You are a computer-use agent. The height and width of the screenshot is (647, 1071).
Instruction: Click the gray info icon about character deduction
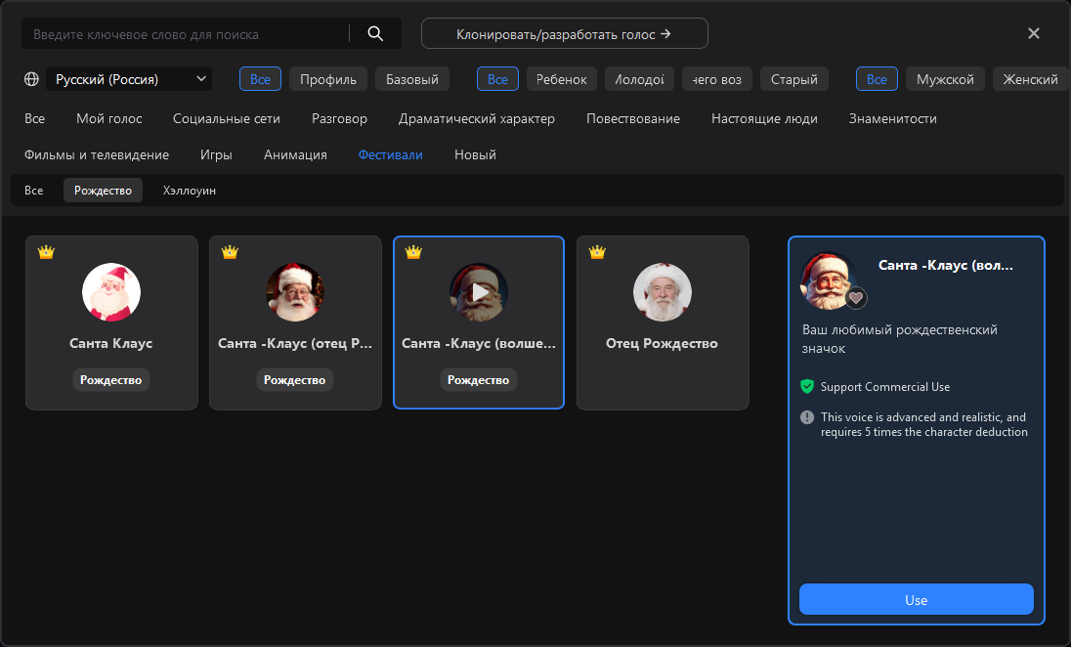(x=807, y=417)
